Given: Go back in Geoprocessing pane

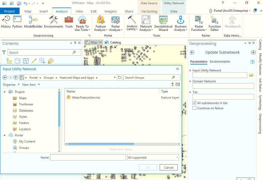Looking at the screenshot, I should pos(192,52).
